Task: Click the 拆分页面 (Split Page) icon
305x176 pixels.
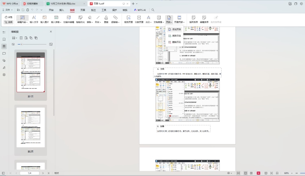Action: (139, 17)
